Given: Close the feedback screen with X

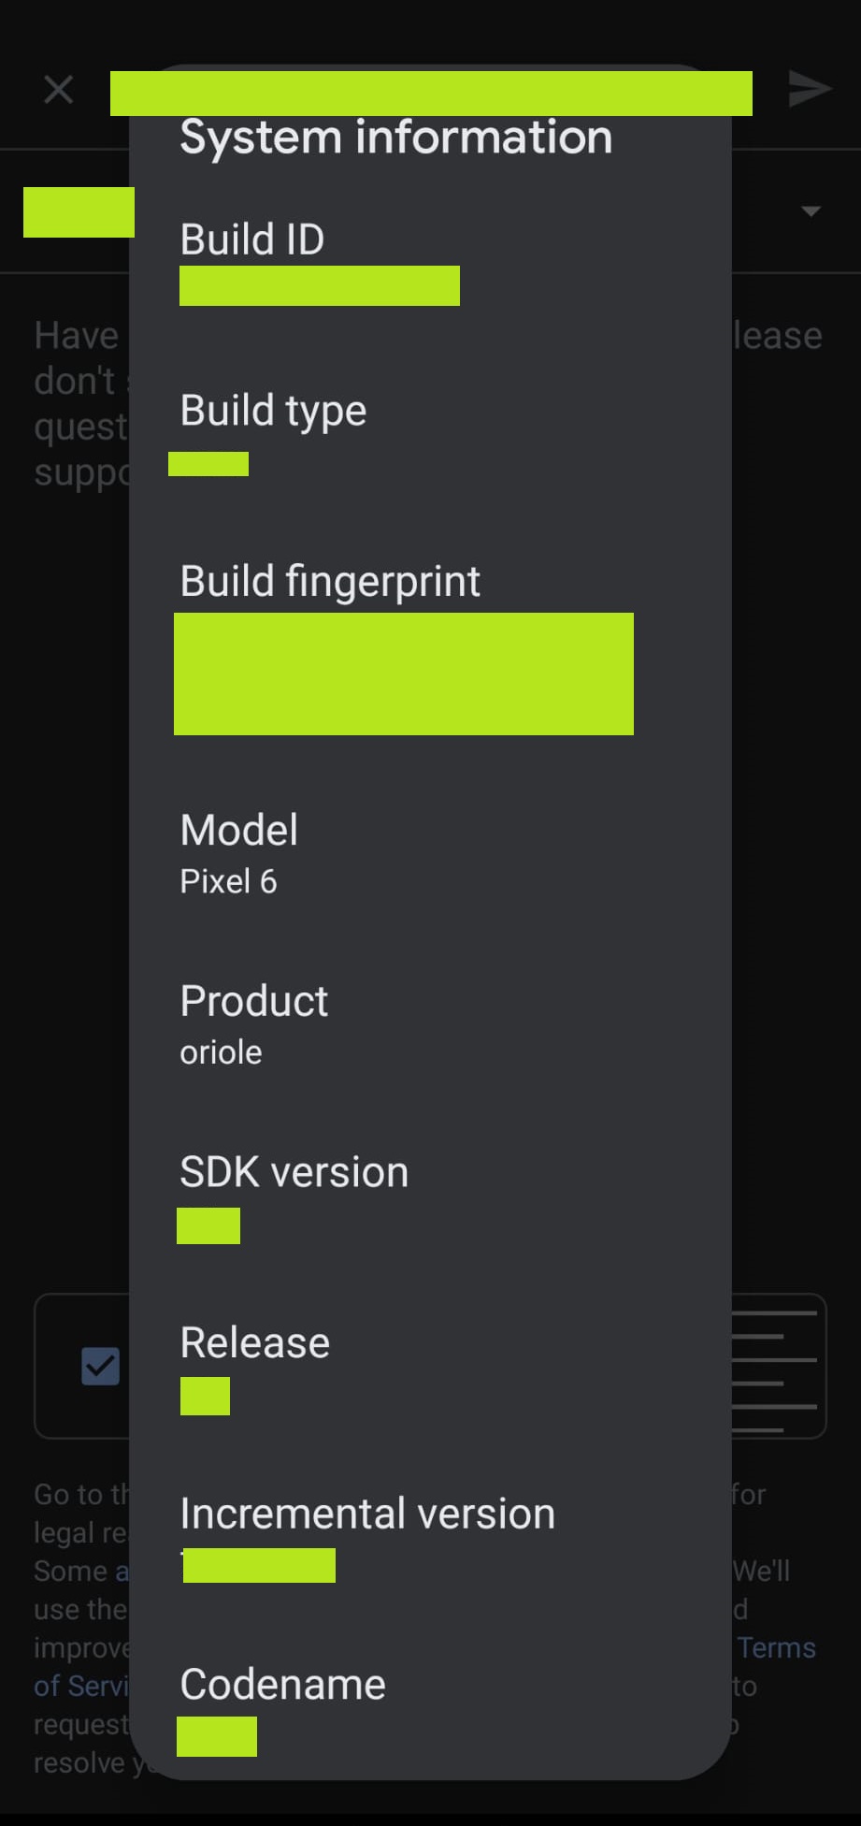Looking at the screenshot, I should coord(58,90).
